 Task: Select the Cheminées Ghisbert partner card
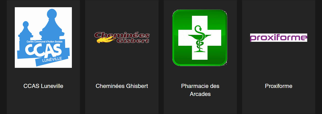coord(122,57)
